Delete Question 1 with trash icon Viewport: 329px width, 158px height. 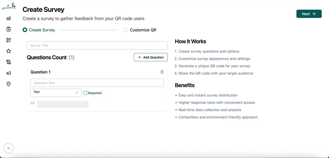(162, 72)
